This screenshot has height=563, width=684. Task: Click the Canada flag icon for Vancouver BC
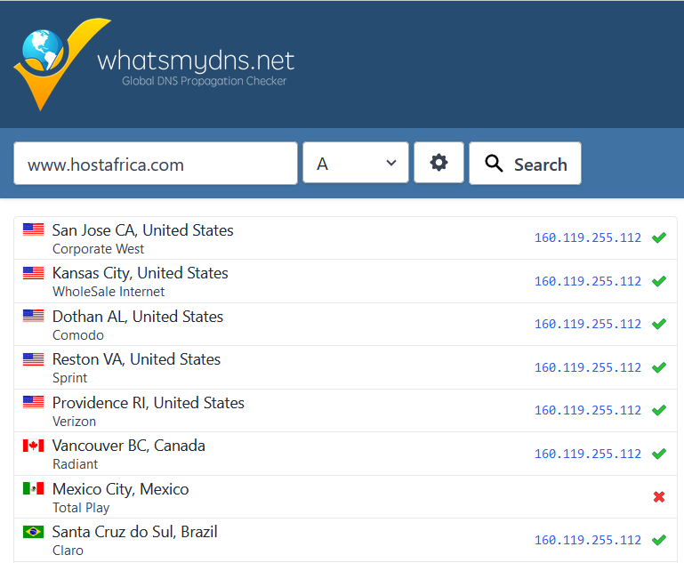(x=33, y=446)
